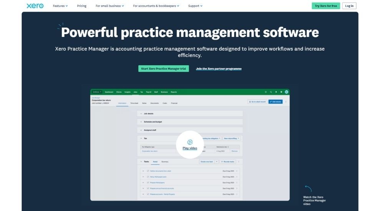
Task: Start Xero Practice Manager trial
Action: 164,69
